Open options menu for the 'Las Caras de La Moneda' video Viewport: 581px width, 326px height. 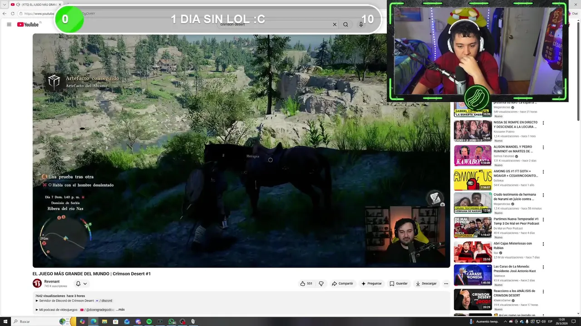543,267
